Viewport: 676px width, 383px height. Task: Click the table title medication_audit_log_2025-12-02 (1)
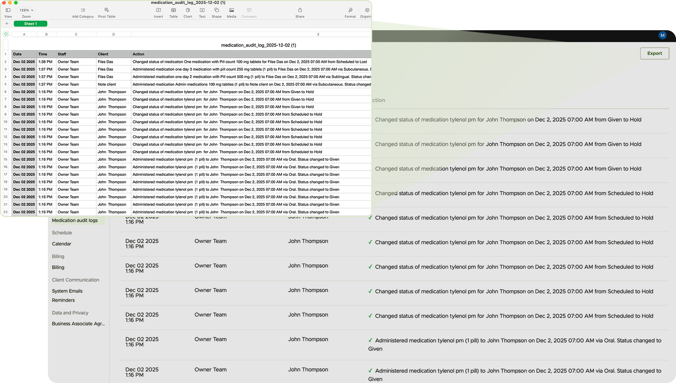coord(259,45)
